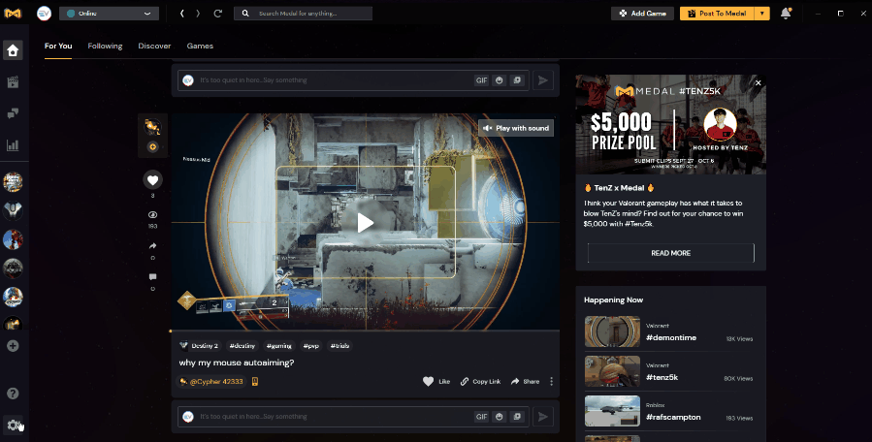
Task: Switch to the Discover tab
Action: point(154,47)
